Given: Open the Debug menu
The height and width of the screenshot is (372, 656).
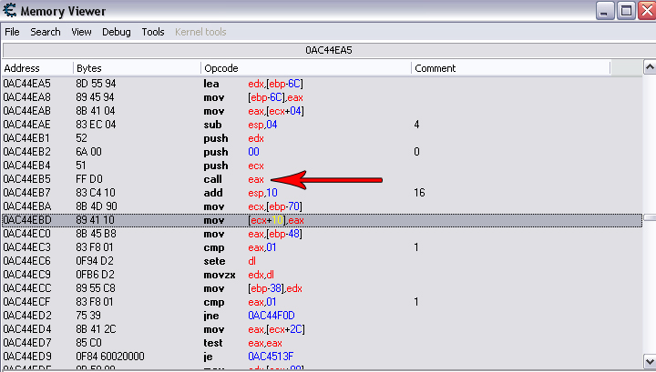Looking at the screenshot, I should pos(116,32).
